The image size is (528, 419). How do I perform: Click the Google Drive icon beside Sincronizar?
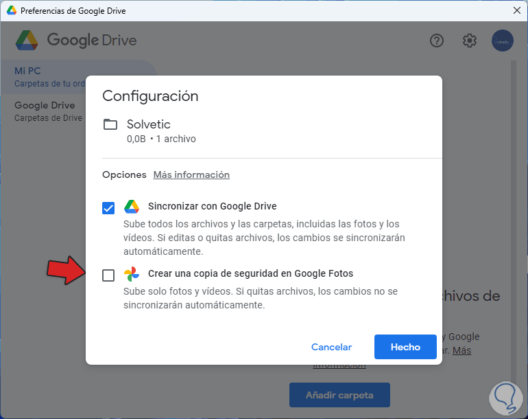click(132, 207)
